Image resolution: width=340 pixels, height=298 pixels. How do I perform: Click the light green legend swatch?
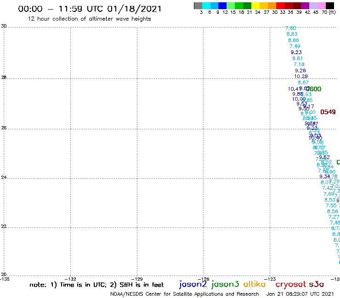click(231, 6)
